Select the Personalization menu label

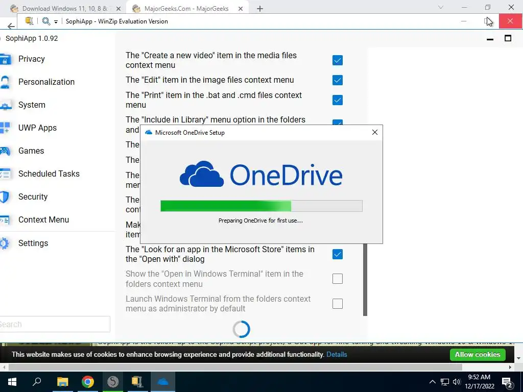point(46,82)
